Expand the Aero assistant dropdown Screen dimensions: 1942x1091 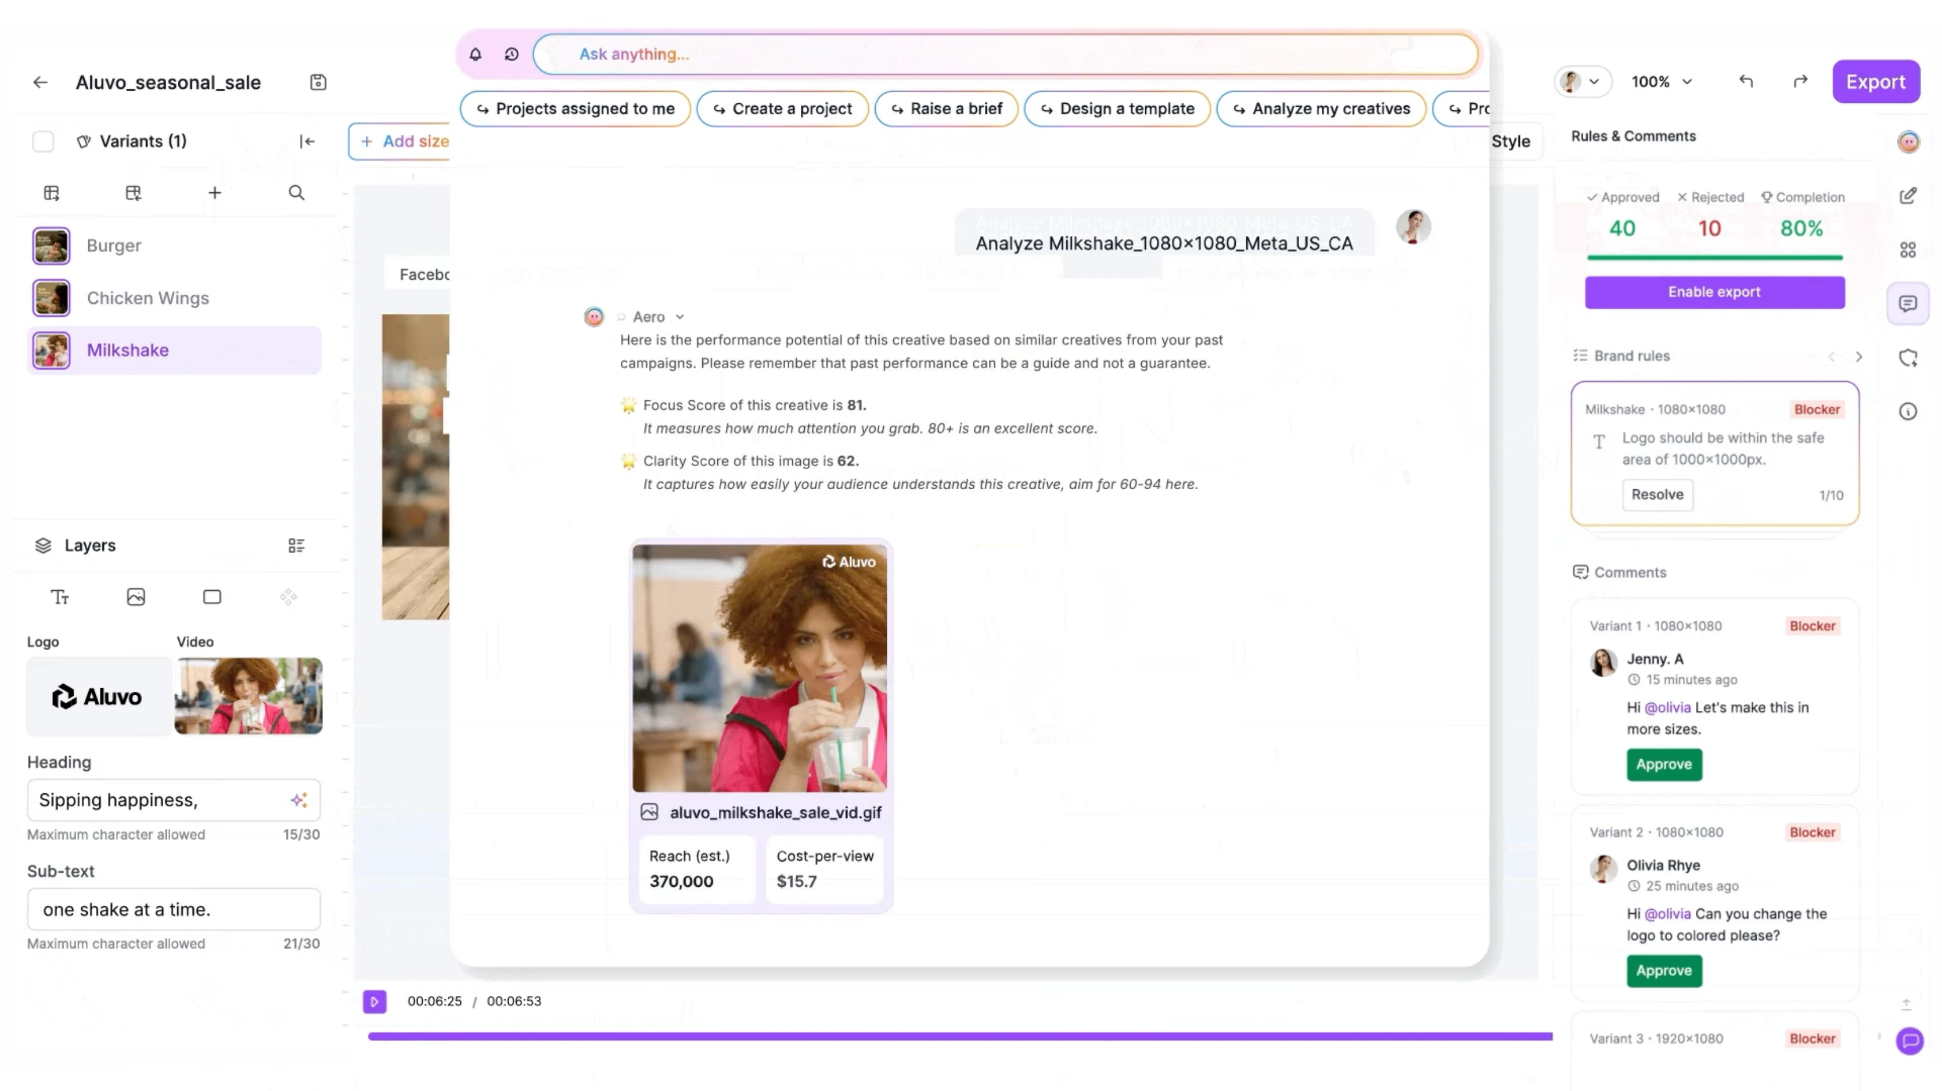point(679,317)
